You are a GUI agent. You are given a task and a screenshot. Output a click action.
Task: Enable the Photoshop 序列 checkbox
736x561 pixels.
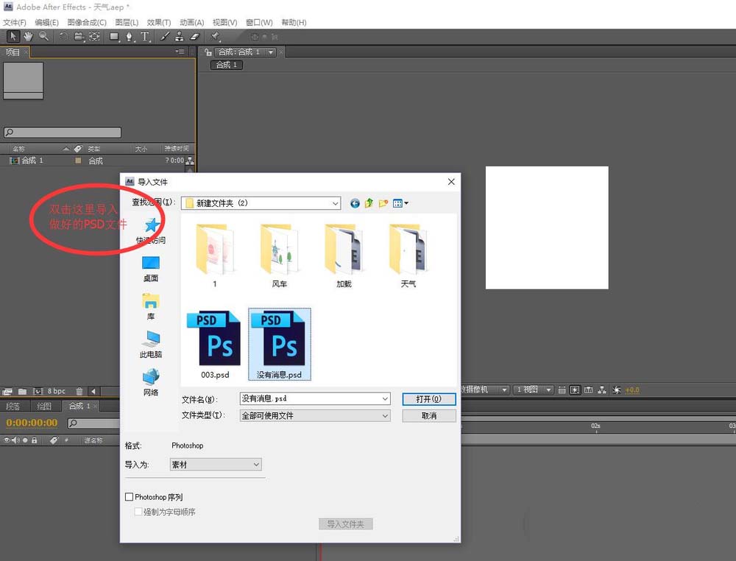coord(130,498)
